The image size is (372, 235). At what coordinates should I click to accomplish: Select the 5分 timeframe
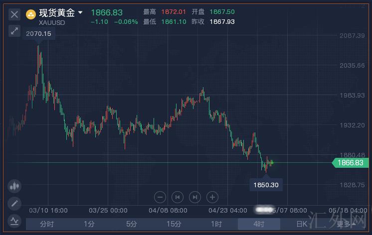pyautogui.click(x=131, y=225)
